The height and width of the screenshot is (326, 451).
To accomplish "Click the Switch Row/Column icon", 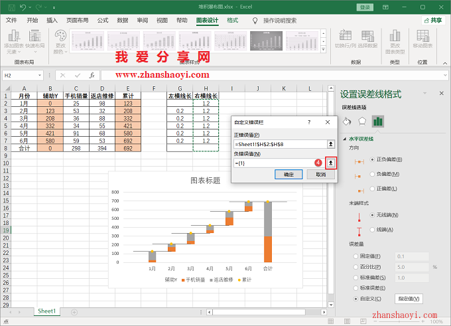I will point(345,39).
